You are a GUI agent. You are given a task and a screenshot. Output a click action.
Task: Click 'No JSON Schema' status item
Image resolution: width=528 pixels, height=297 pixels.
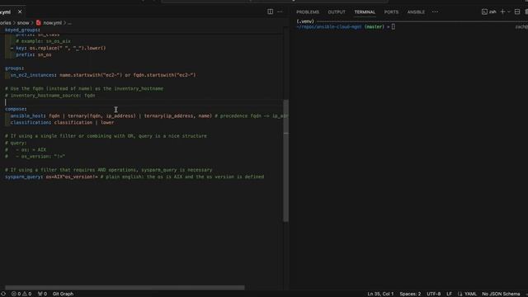(x=501, y=294)
